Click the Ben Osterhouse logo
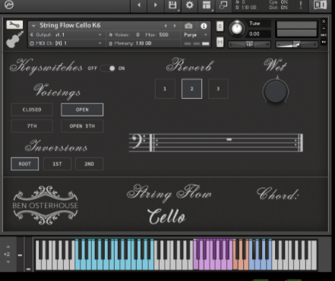 [46, 205]
